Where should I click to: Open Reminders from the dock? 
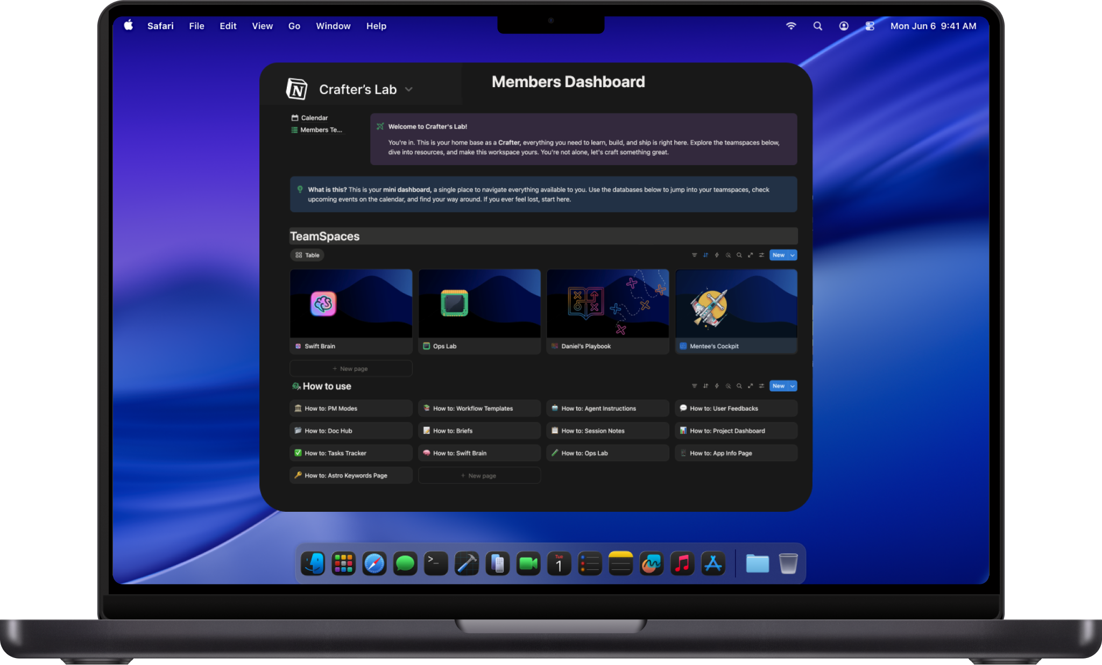590,563
